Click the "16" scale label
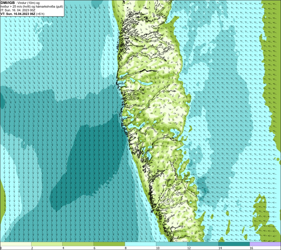The width and height of the screenshot is (281, 250). [251, 248]
